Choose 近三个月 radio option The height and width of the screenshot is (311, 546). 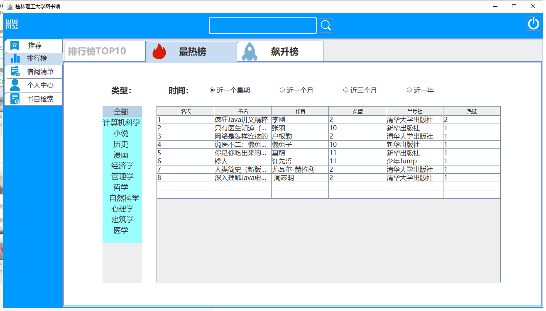(346, 90)
